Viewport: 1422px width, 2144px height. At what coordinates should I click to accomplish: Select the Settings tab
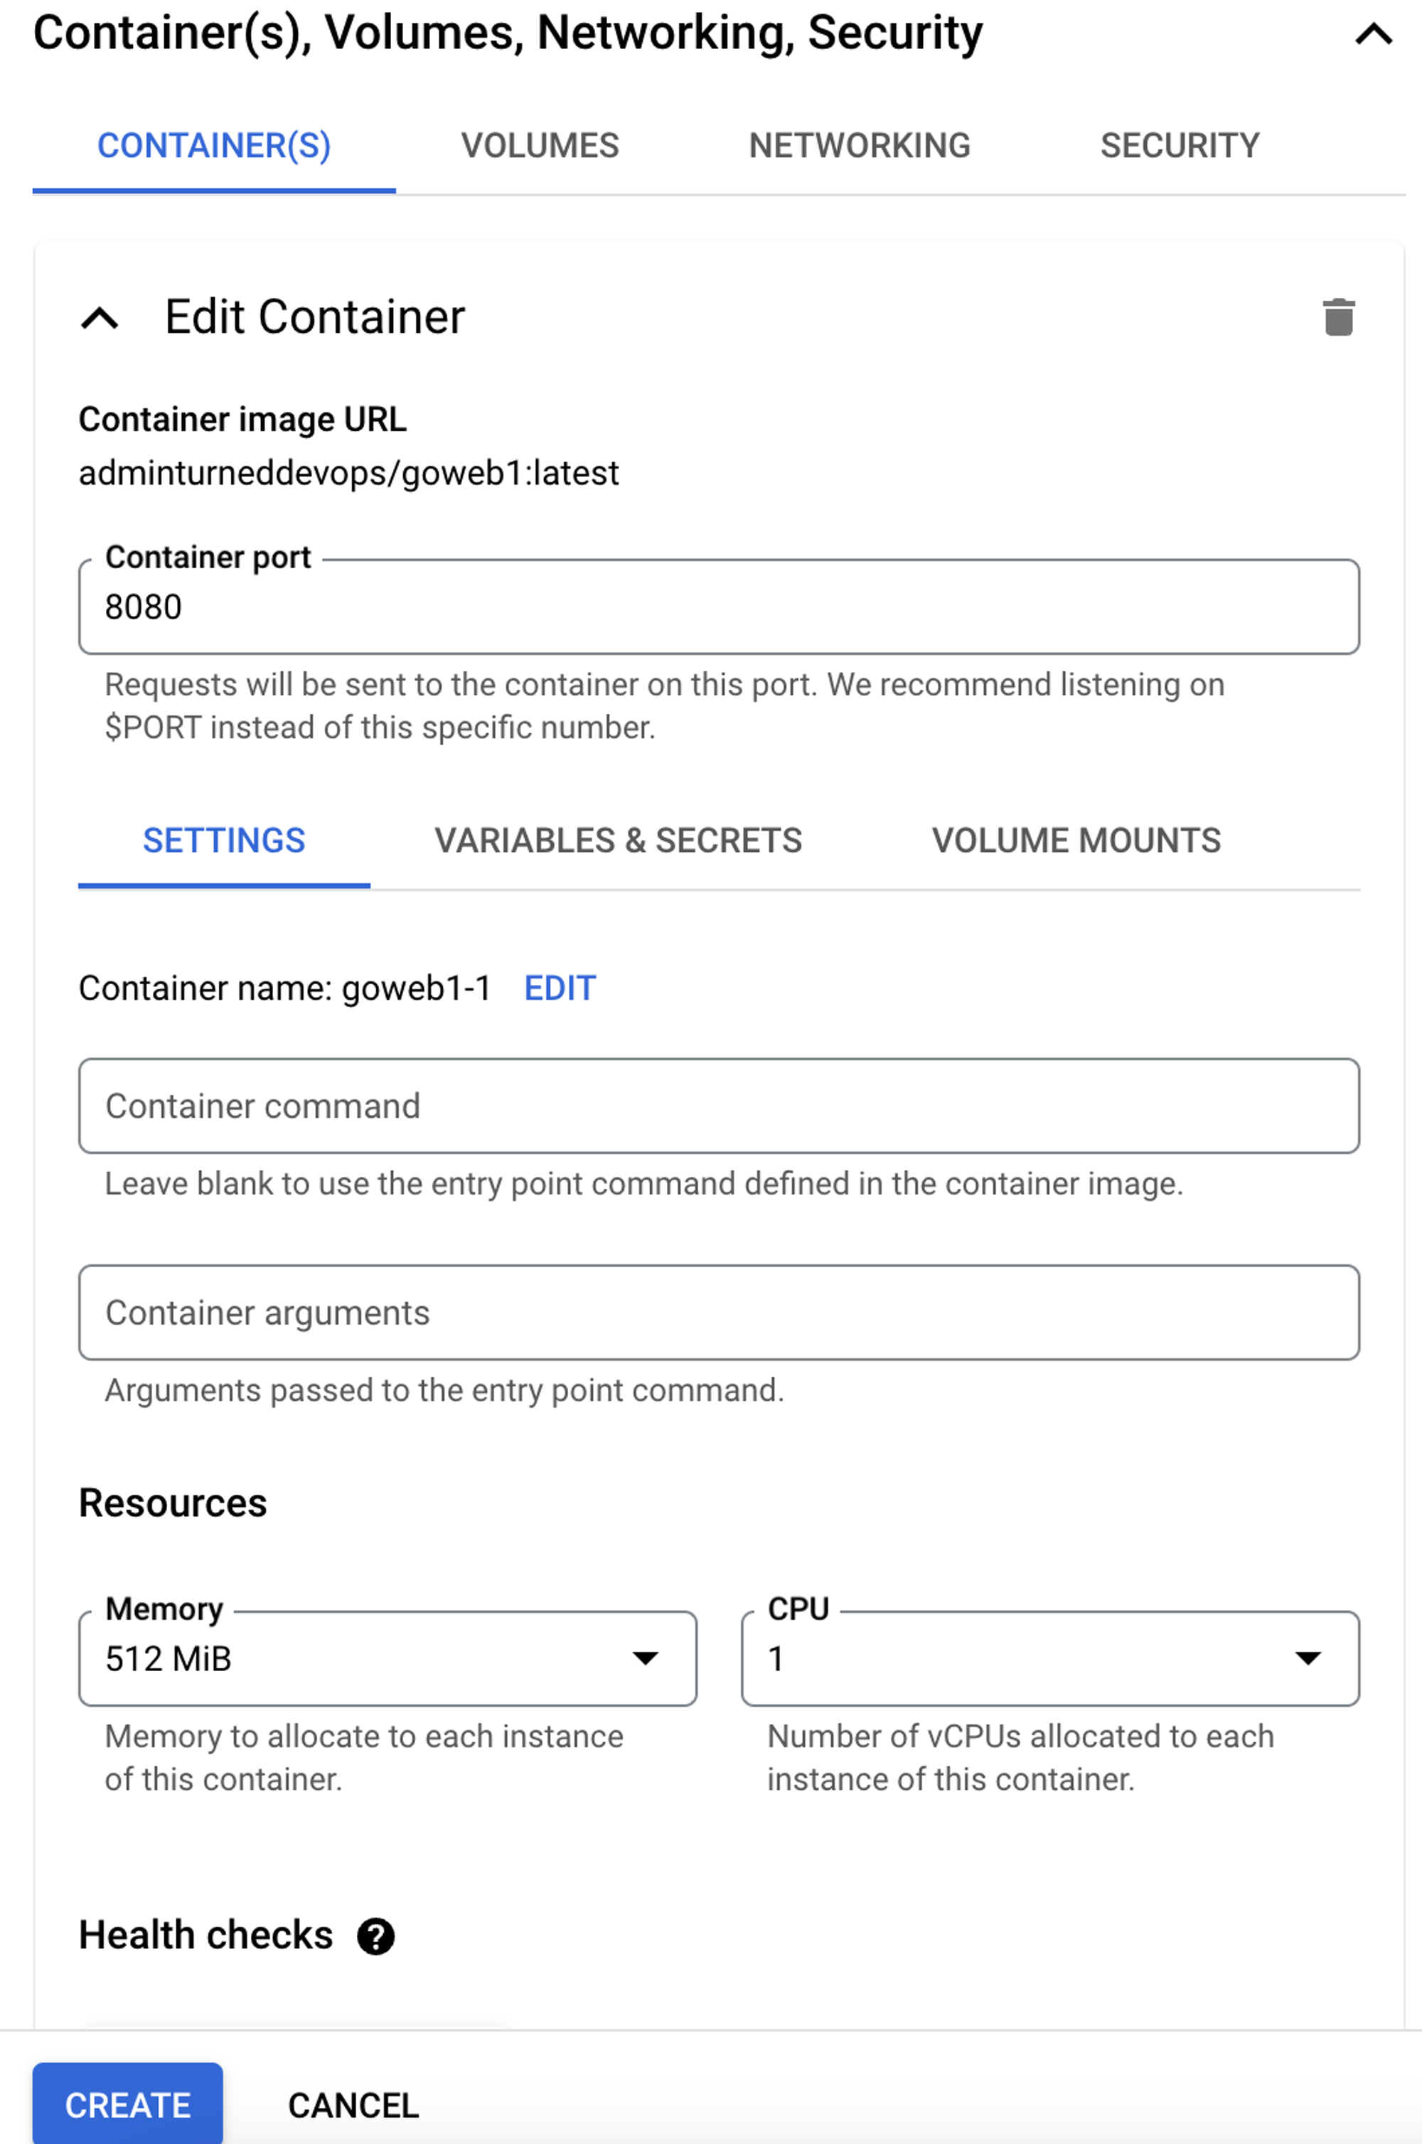[x=224, y=841]
